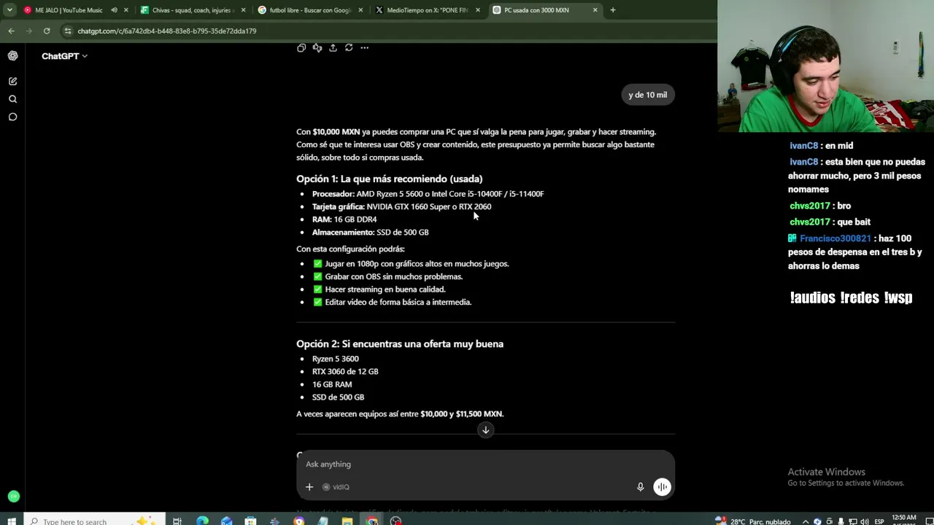Copy the response with the copy icon
This screenshot has height=525, width=934.
[301, 47]
